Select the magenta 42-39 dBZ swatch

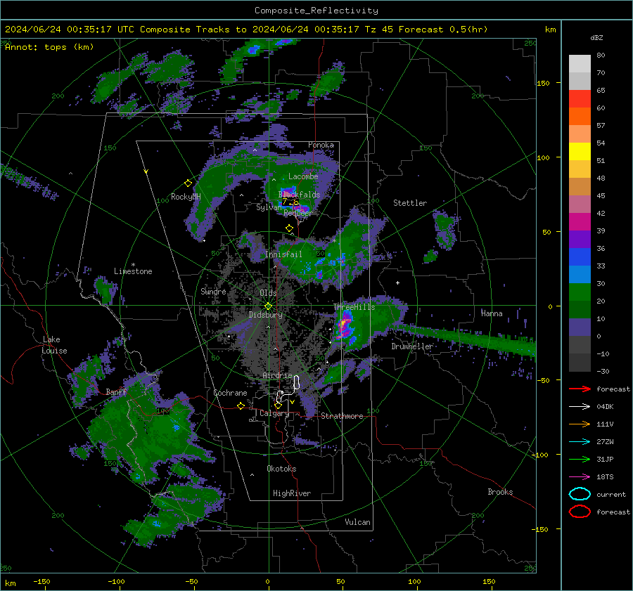pyautogui.click(x=580, y=222)
